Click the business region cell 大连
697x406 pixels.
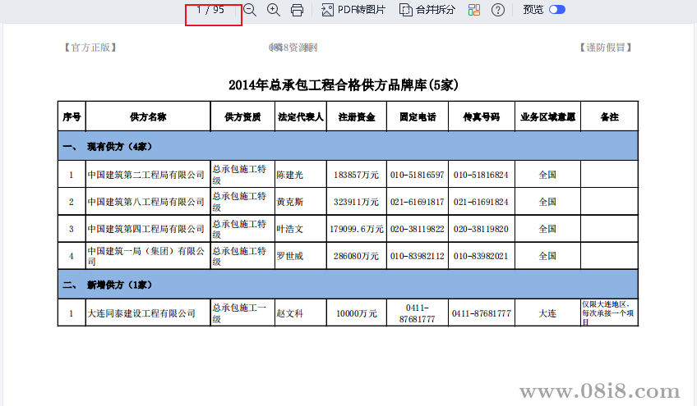point(547,313)
